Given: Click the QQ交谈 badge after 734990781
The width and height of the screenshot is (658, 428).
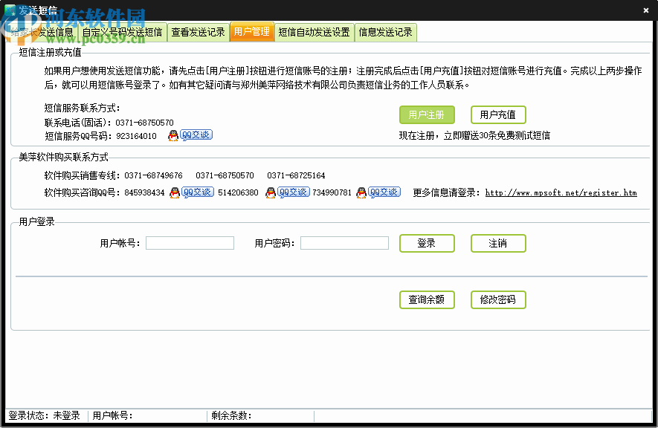Looking at the screenshot, I should [384, 192].
